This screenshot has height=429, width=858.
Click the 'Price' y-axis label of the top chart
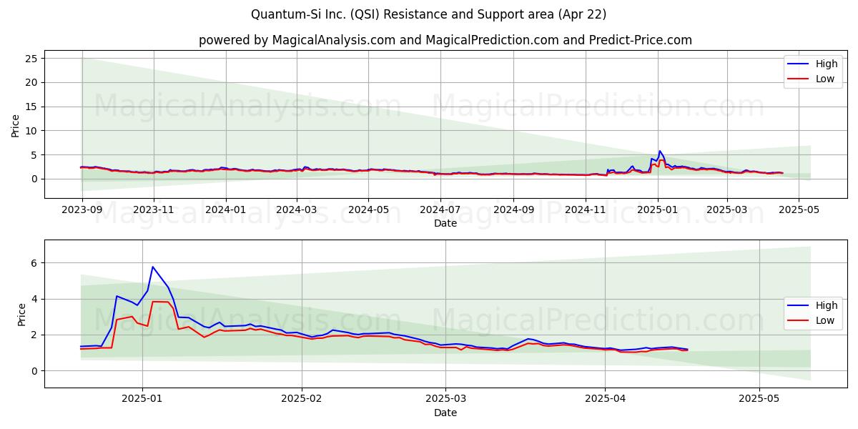pos(16,125)
